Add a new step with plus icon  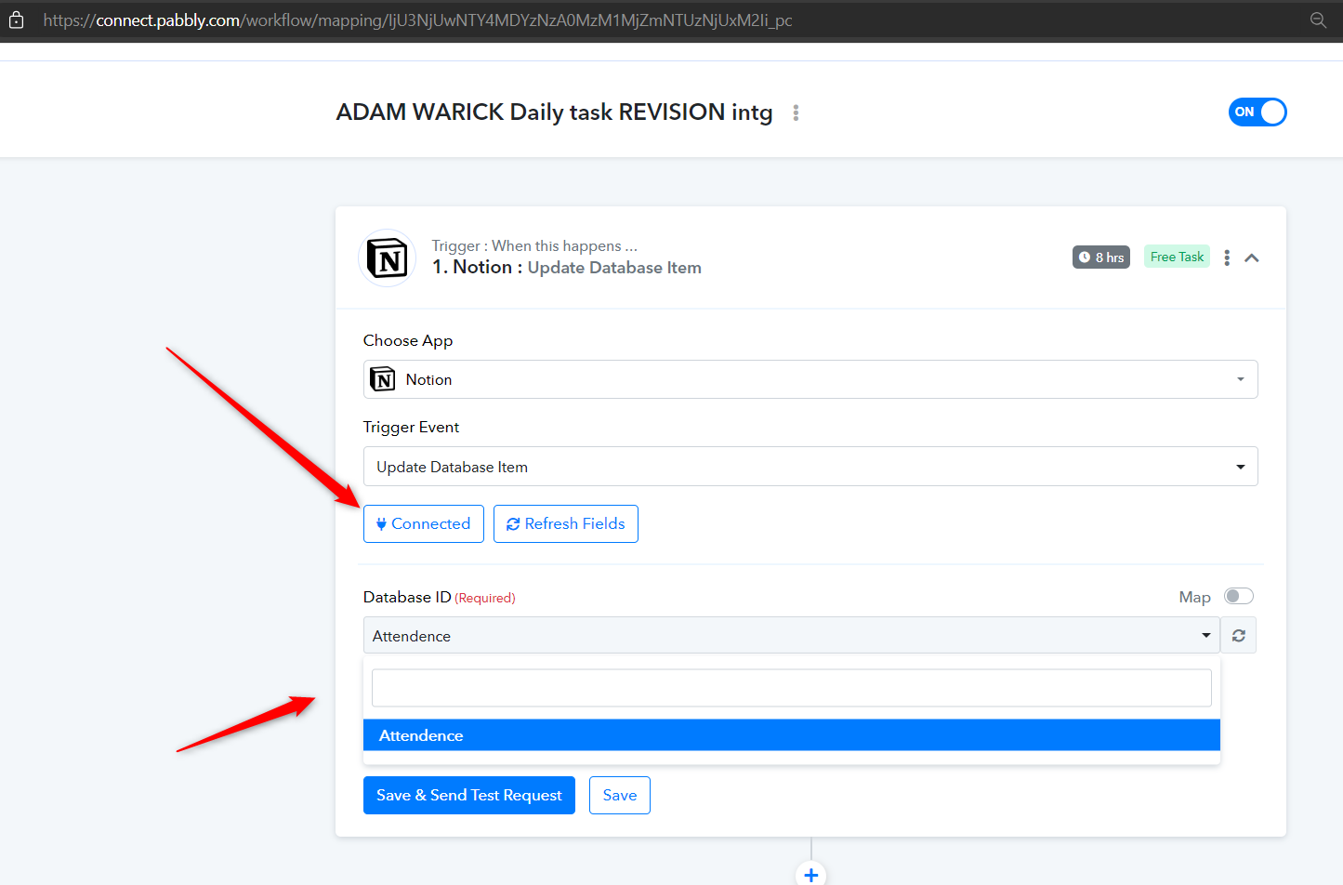811,875
